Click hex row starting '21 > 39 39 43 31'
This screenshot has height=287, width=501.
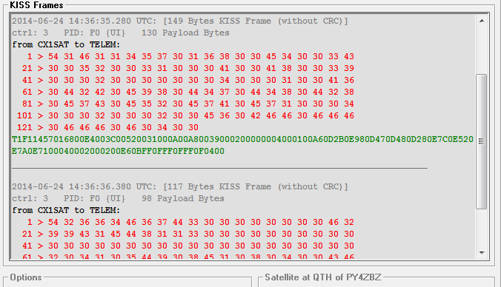coord(188,234)
